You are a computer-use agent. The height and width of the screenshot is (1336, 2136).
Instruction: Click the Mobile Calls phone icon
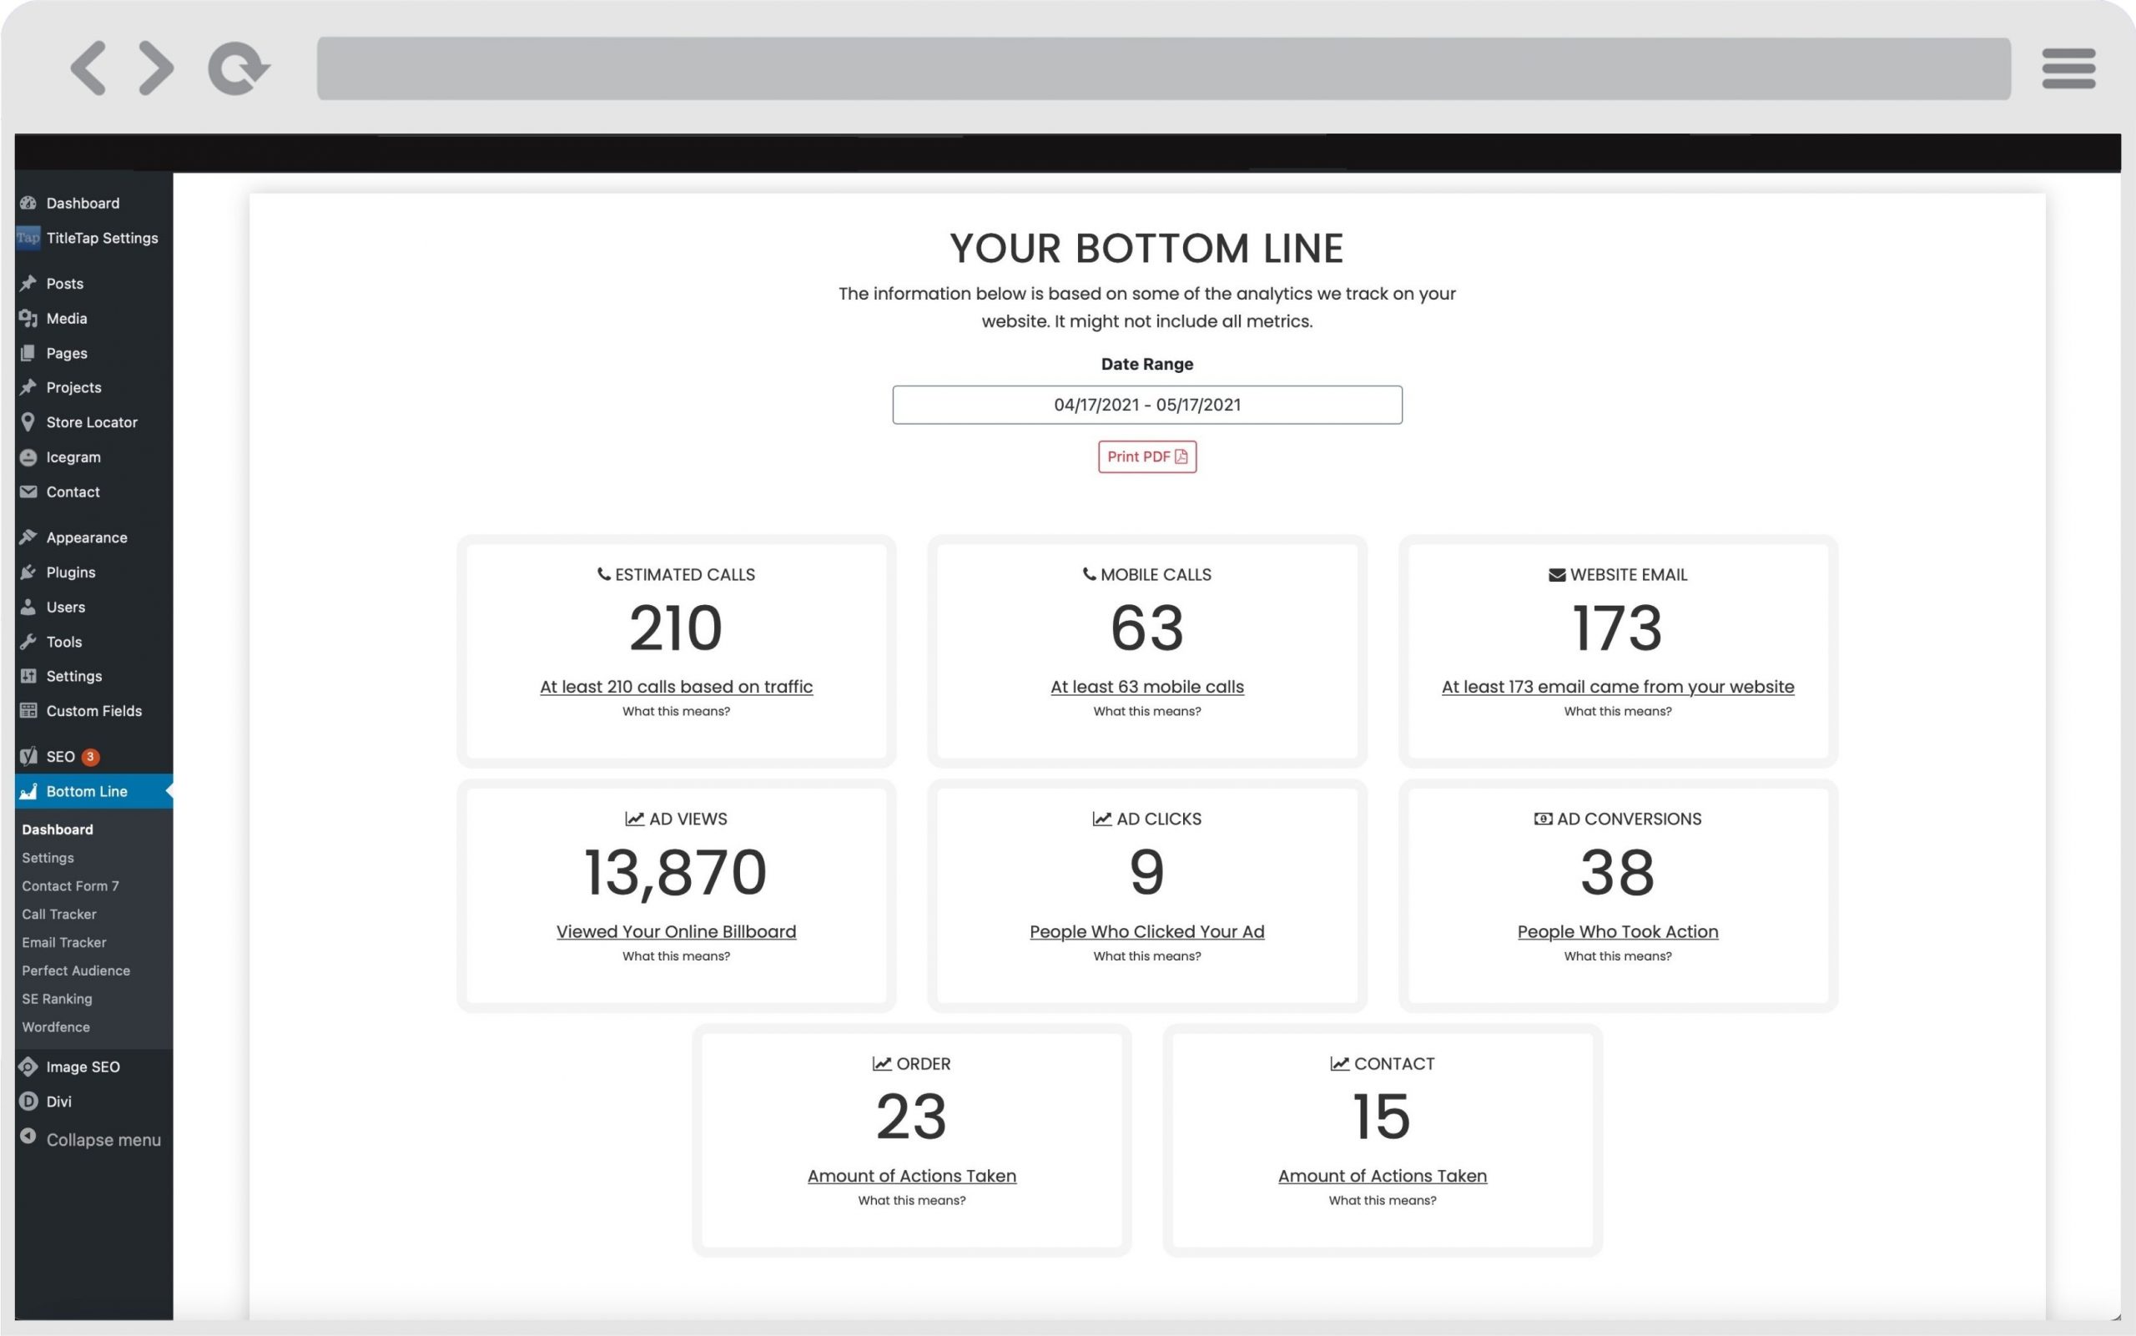point(1088,574)
